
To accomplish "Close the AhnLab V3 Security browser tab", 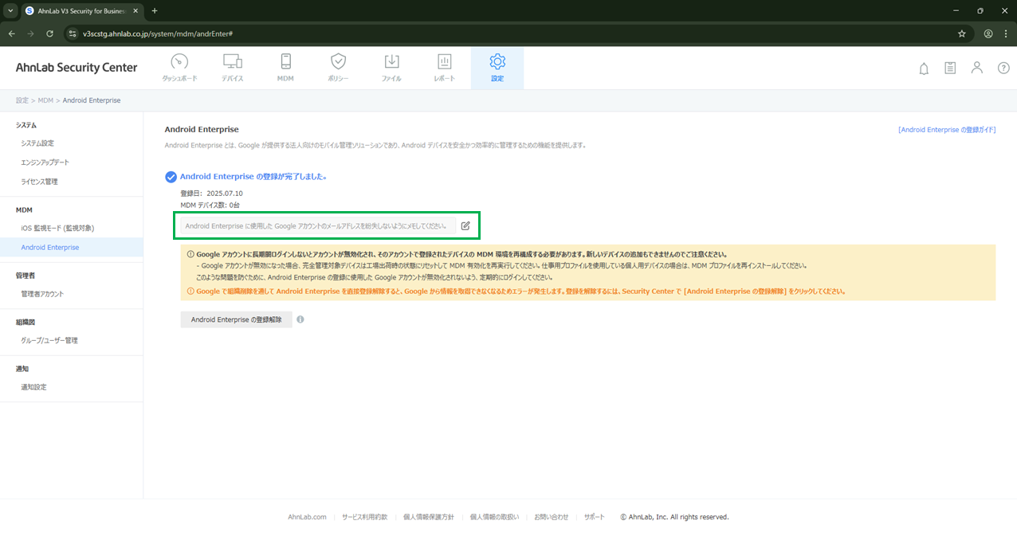I will click(135, 11).
